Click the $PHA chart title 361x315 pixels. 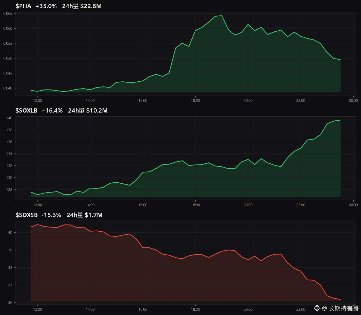pyautogui.click(x=23, y=6)
